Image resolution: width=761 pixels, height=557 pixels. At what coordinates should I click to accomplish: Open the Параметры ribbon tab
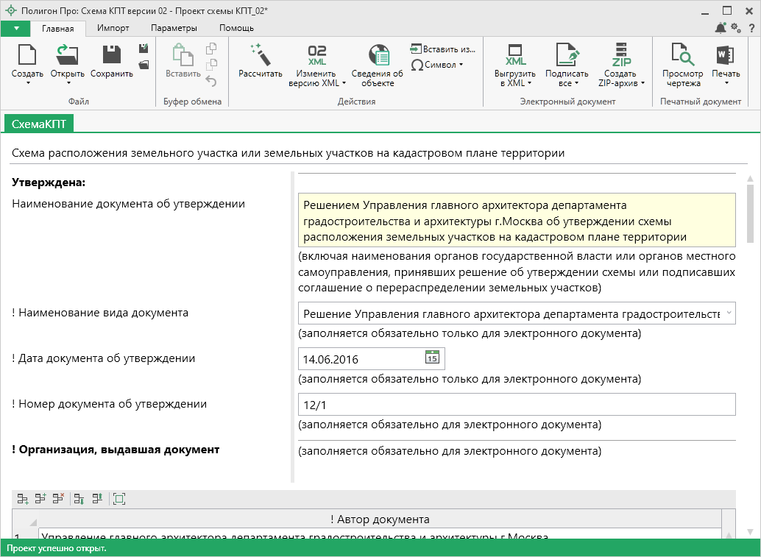coord(174,28)
